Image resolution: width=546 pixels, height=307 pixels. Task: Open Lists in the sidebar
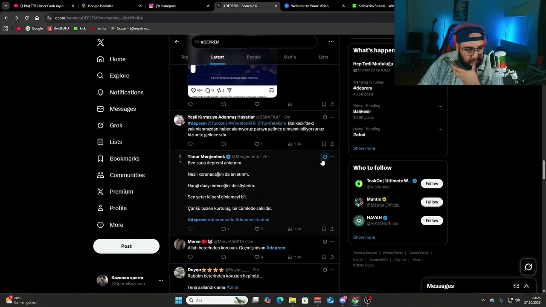[109, 142]
